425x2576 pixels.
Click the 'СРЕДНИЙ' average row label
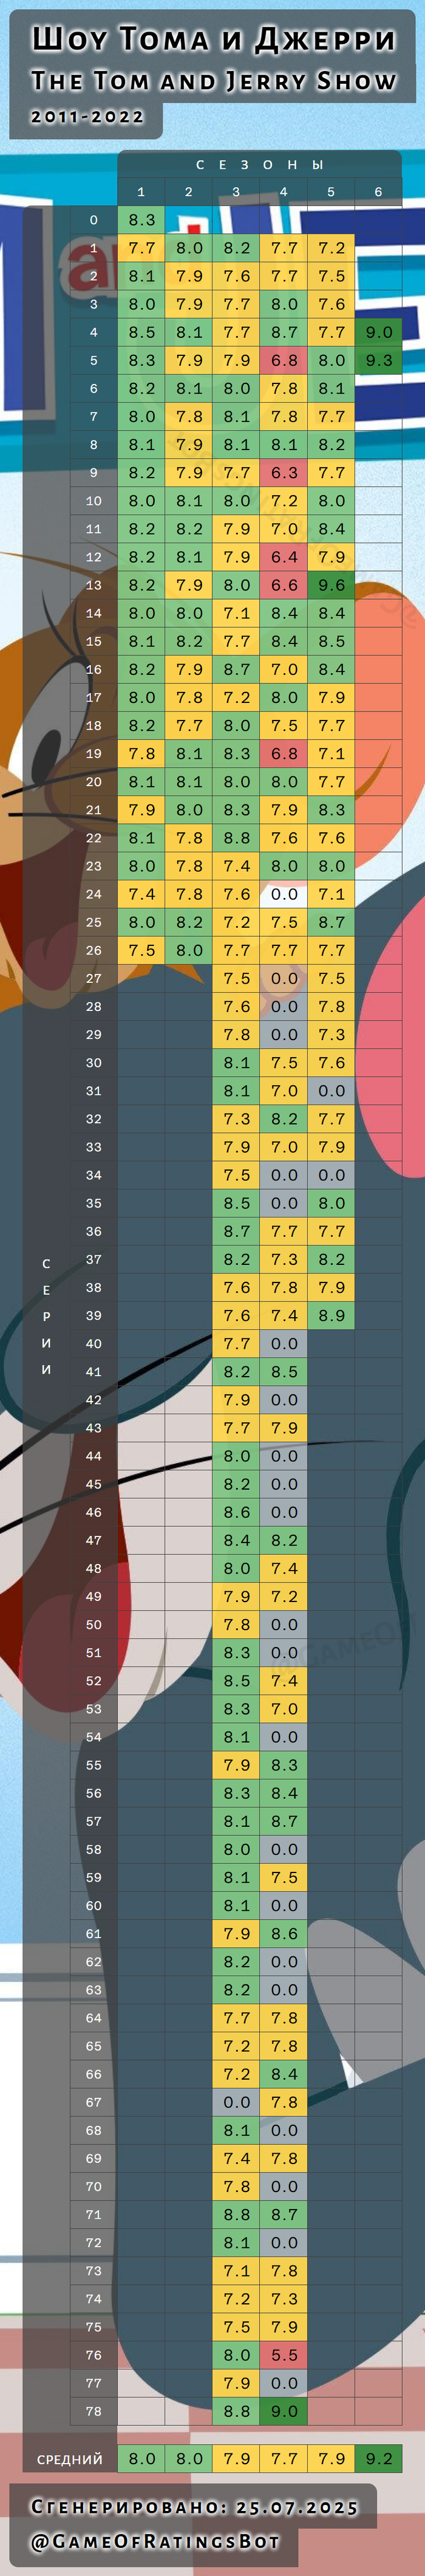point(70,2459)
